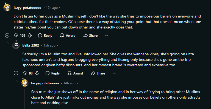Upvote the comment with 169 votes
This screenshot has height=109, width=211.
click(x=16, y=35)
